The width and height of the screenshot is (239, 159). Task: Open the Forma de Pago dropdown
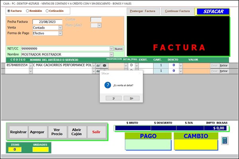pyautogui.click(x=60, y=33)
